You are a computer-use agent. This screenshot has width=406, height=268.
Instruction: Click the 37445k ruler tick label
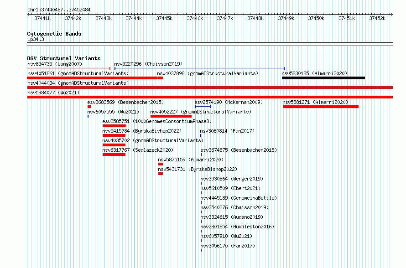(164, 18)
